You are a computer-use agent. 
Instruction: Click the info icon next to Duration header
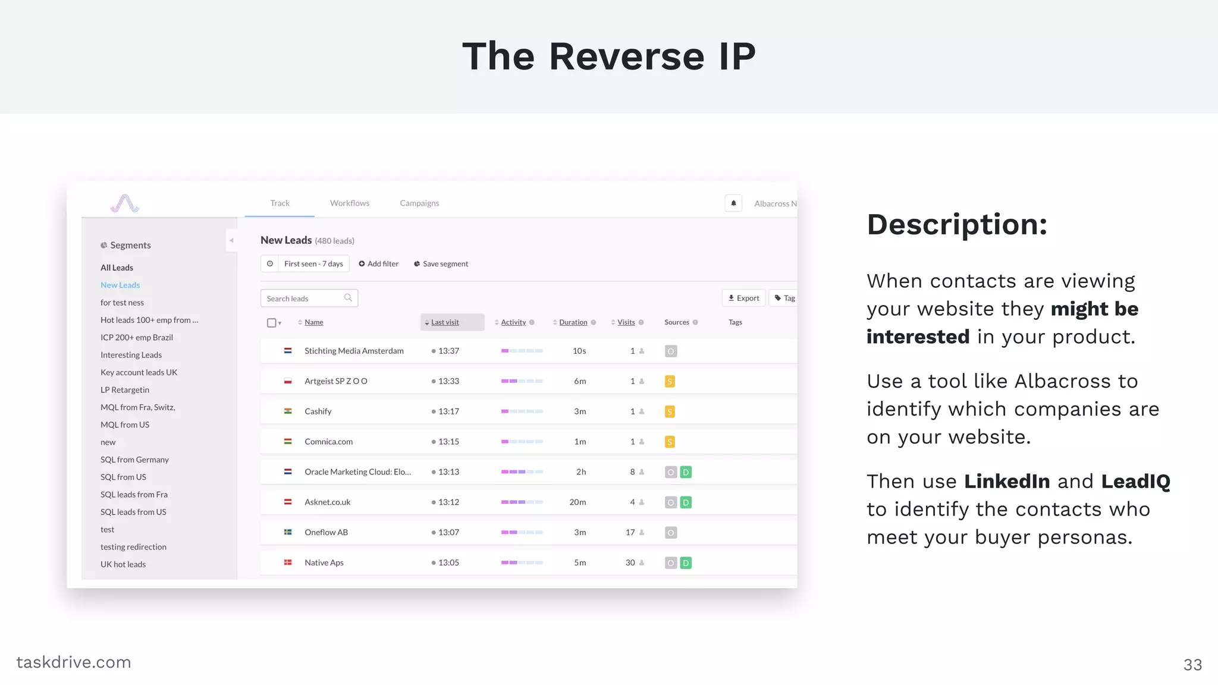594,322
